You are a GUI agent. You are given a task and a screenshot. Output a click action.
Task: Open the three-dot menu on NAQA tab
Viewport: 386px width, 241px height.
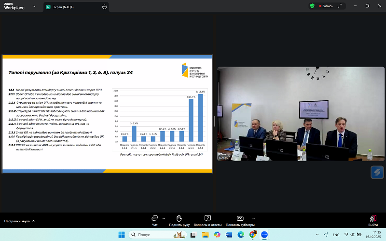(x=105, y=7)
